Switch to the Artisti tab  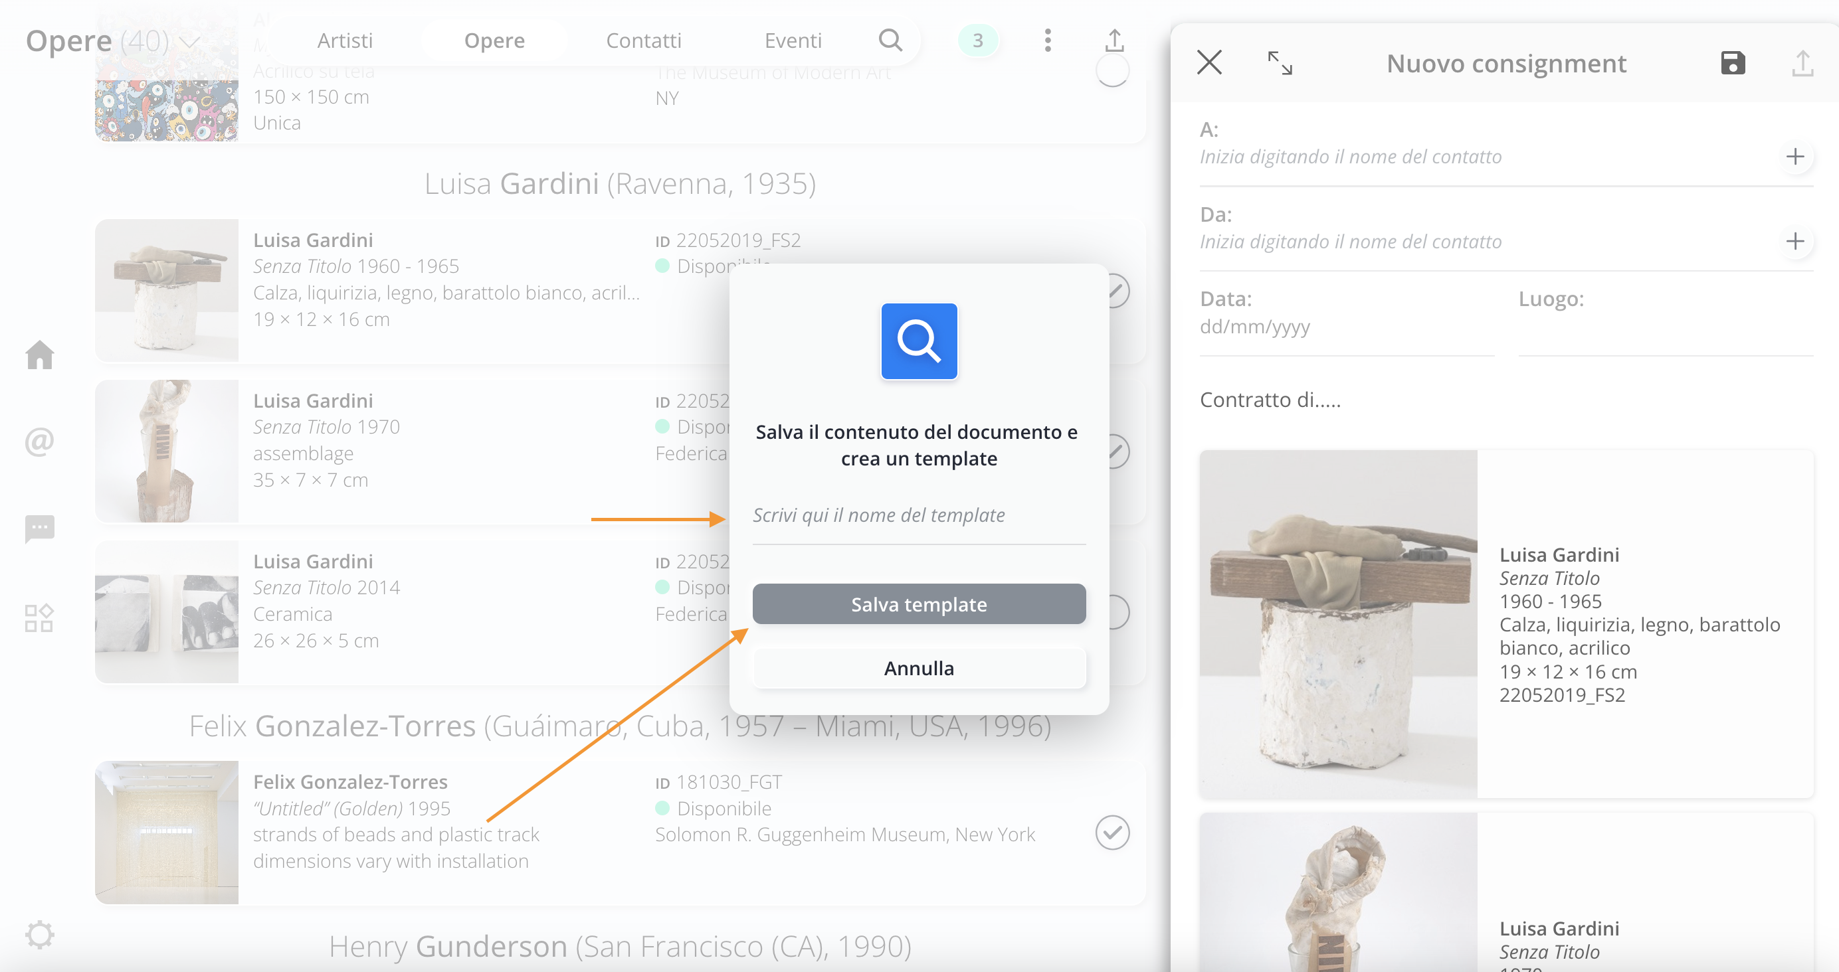(345, 40)
